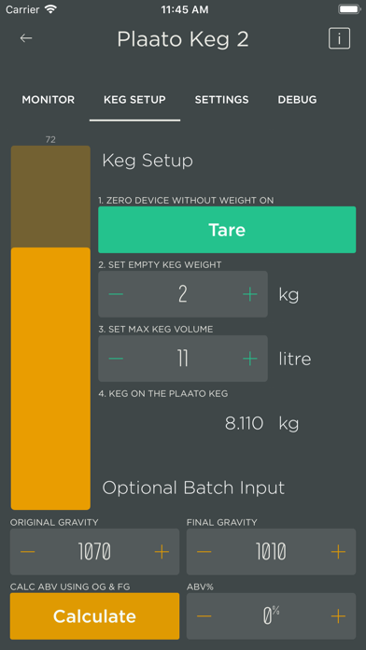
Task: Decrease ABV% with minus icon
Action: (x=204, y=616)
